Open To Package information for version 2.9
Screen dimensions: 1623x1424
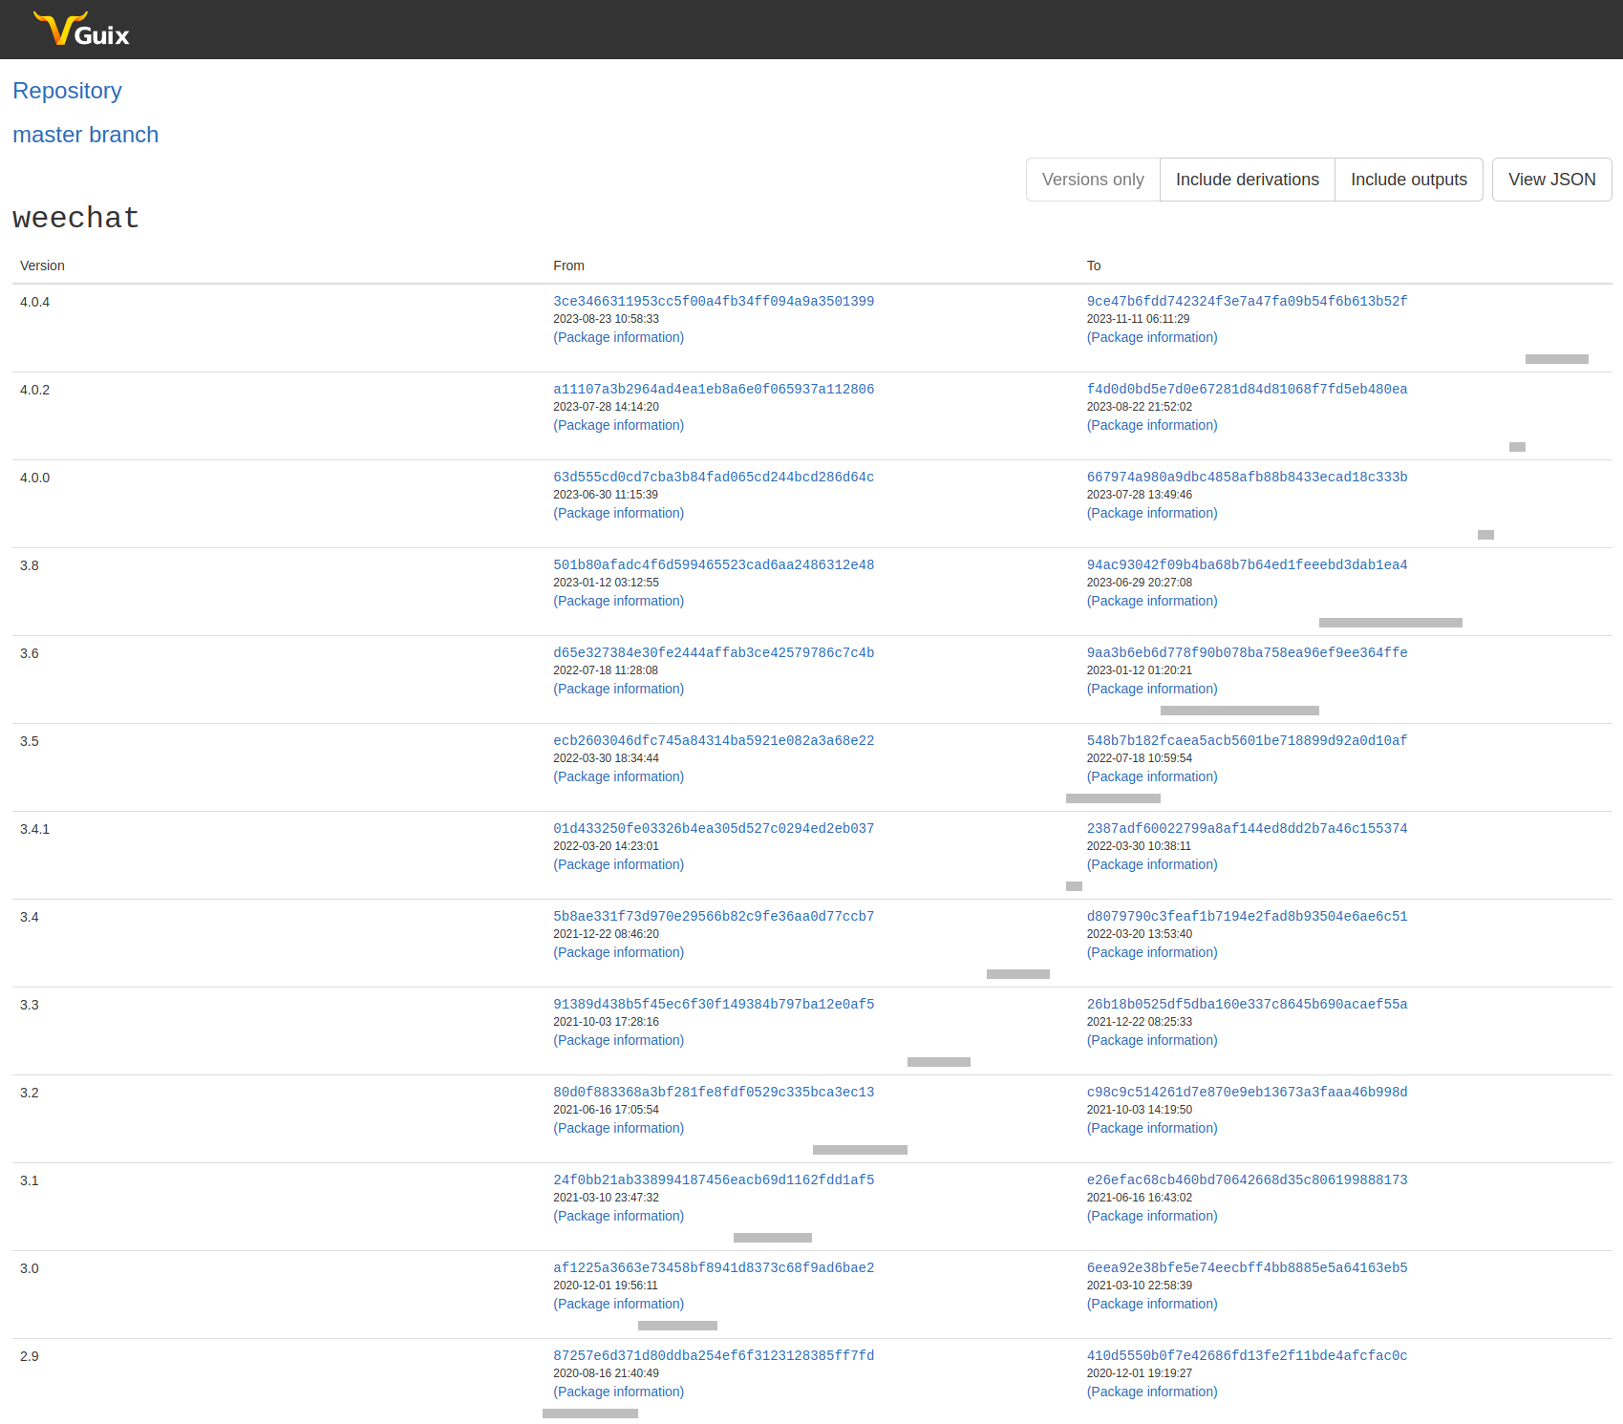[x=1152, y=1392]
